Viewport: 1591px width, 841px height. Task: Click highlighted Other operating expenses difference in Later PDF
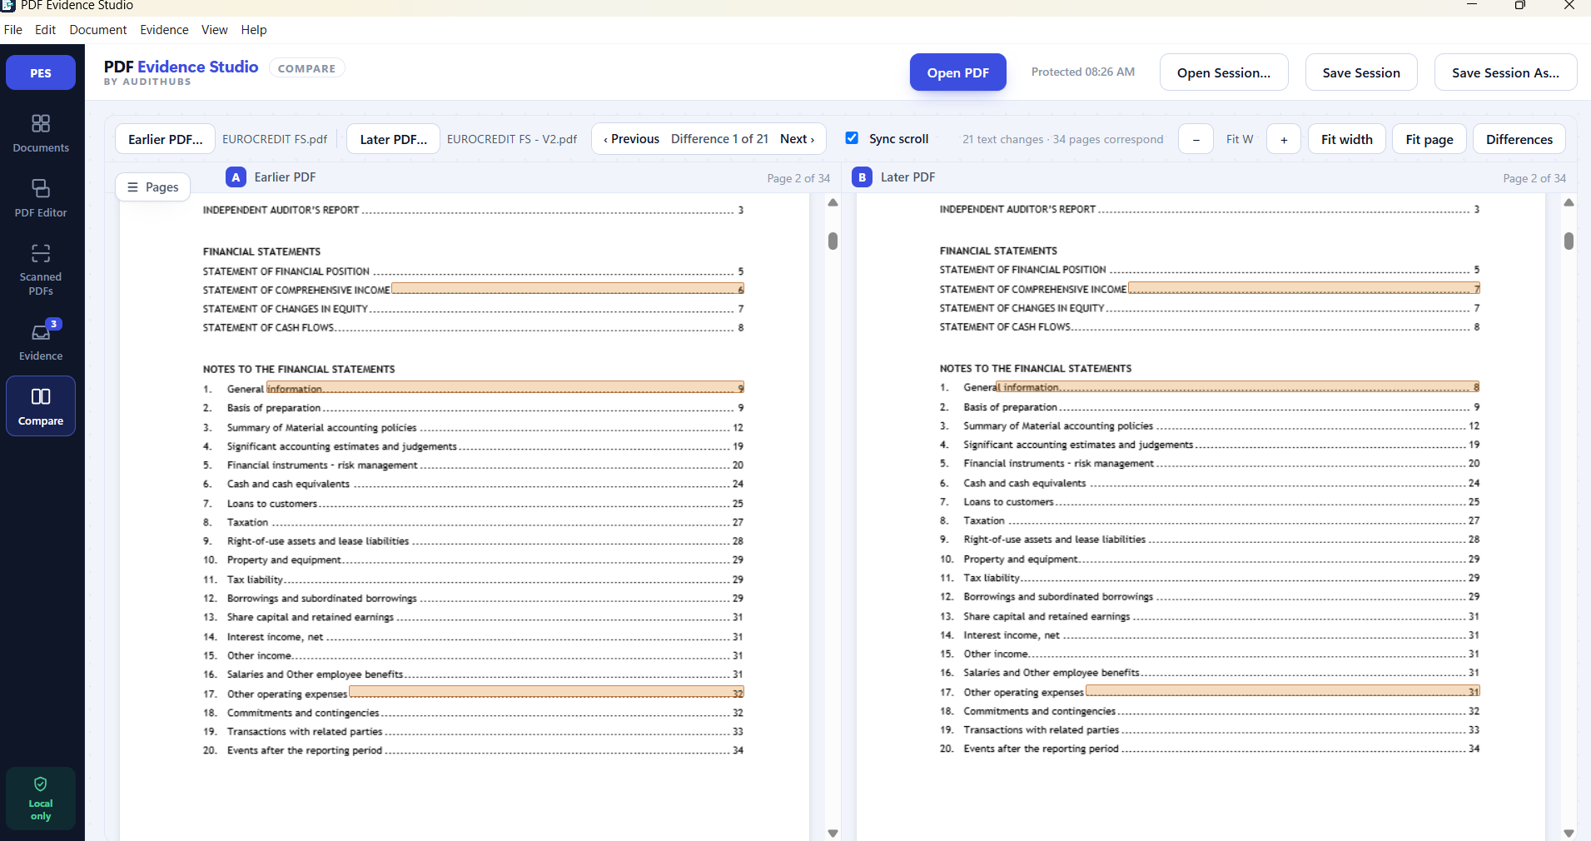(1283, 691)
